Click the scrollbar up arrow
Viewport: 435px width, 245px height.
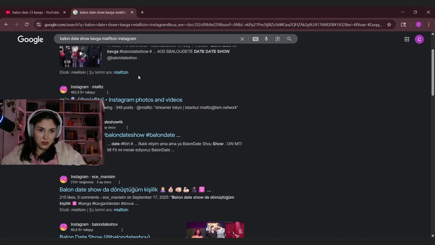pyautogui.click(x=433, y=34)
